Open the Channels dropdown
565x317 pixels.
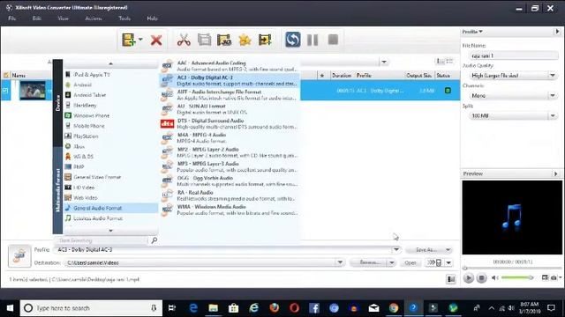[553, 96]
